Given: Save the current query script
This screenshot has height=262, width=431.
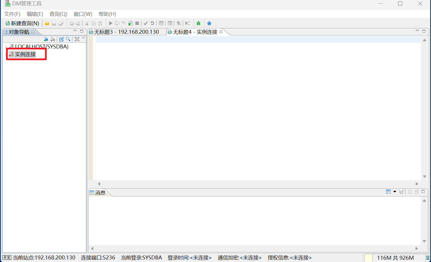Looking at the screenshot, I should [54, 23].
